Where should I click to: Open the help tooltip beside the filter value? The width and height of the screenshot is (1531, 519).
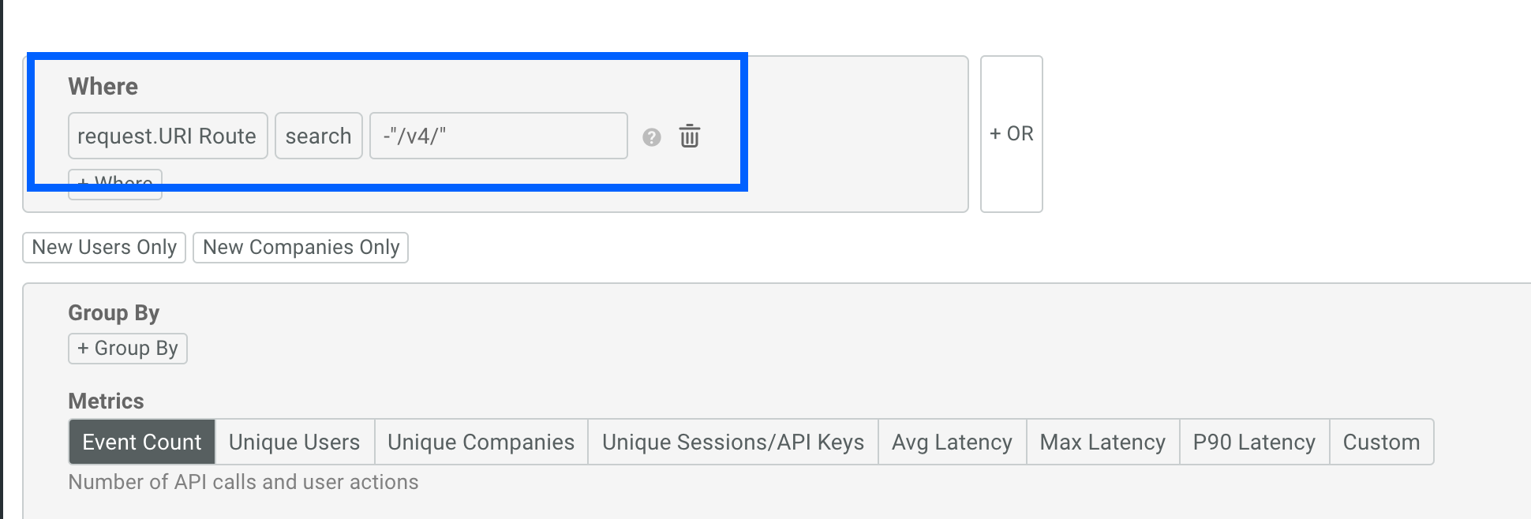(x=650, y=137)
